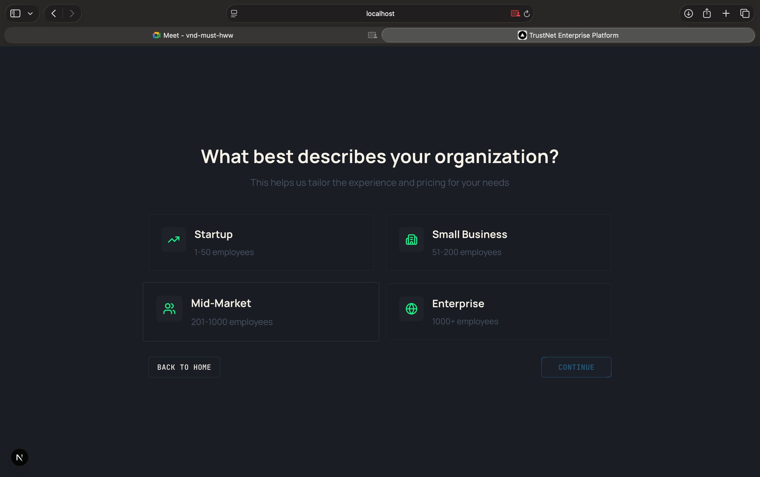The image size is (760, 477).
Task: Choose the Enterprise 1000+ employees option
Action: pos(499,312)
